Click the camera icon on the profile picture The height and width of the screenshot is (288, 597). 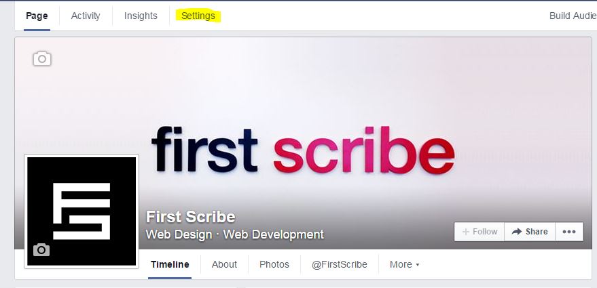[x=41, y=249]
